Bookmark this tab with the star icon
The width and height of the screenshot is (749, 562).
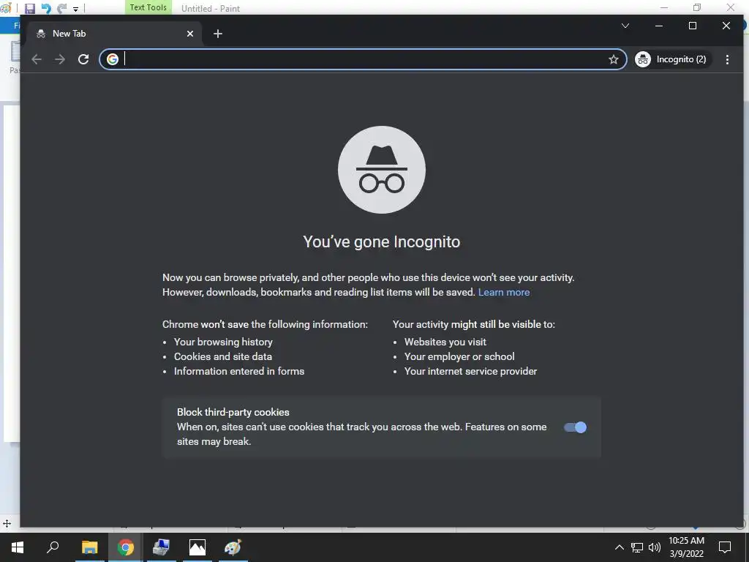click(x=614, y=59)
